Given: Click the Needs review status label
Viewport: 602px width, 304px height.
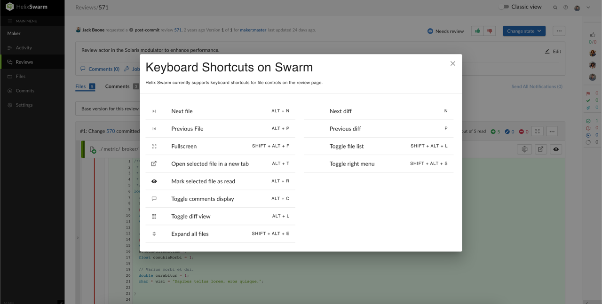Looking at the screenshot, I should [x=450, y=31].
